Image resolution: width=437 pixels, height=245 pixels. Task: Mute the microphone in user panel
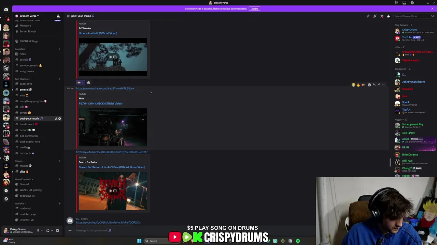tap(38, 230)
